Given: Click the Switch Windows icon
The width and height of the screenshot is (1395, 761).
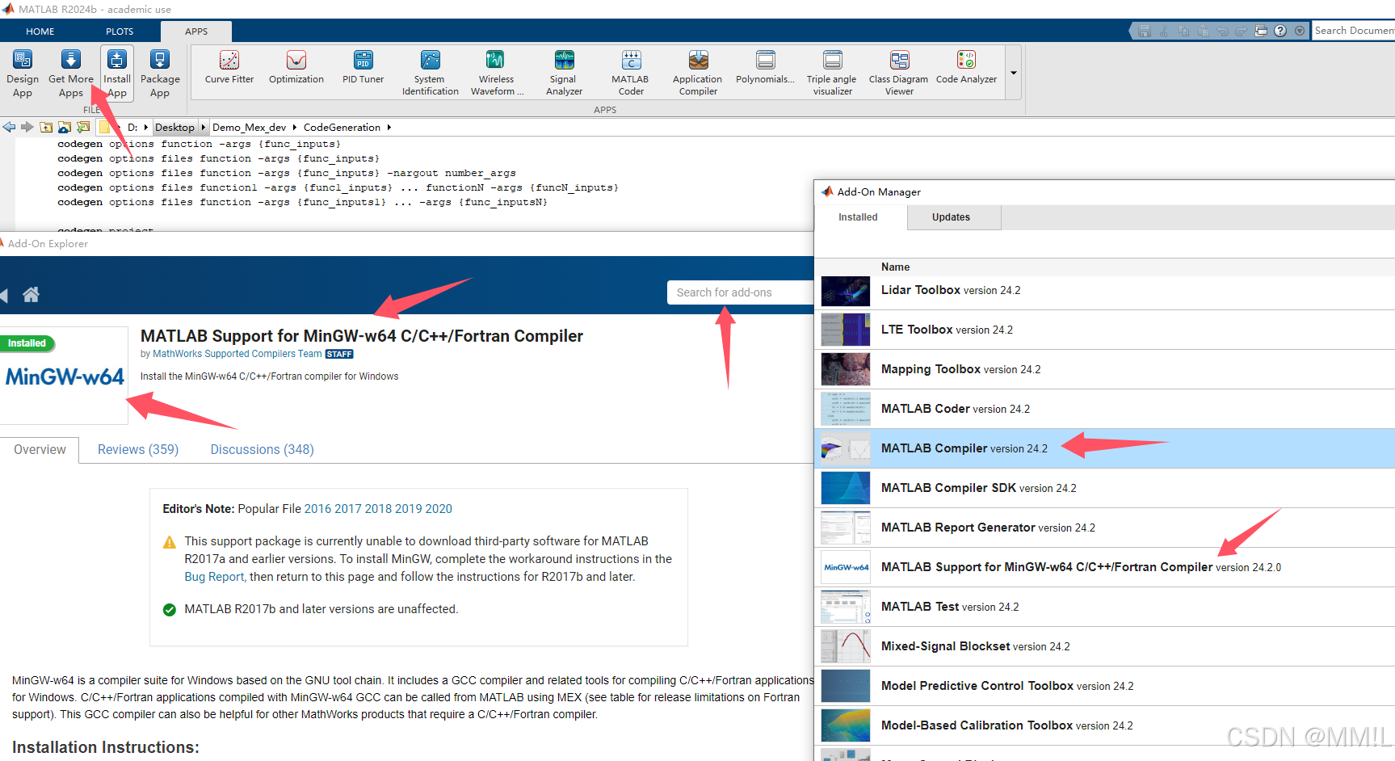Looking at the screenshot, I should point(1261,31).
